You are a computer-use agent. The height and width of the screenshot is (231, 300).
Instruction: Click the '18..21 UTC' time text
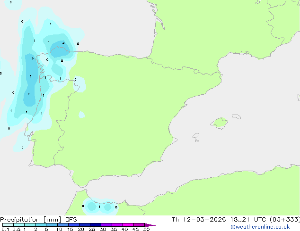[248, 220]
